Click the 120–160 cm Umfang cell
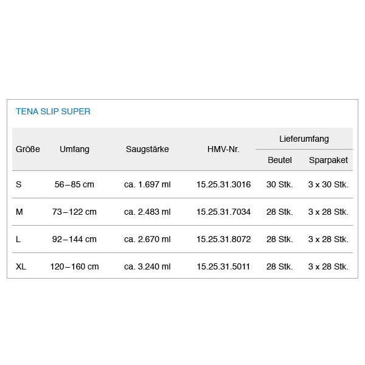Image resolution: width=365 pixels, height=365 pixels. [74, 266]
